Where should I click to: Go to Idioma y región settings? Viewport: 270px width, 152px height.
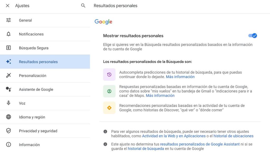(45, 117)
